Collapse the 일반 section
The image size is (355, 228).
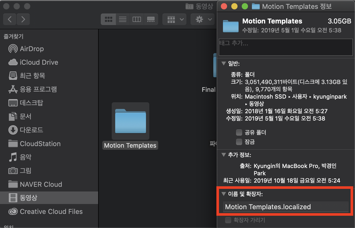[x=223, y=63]
